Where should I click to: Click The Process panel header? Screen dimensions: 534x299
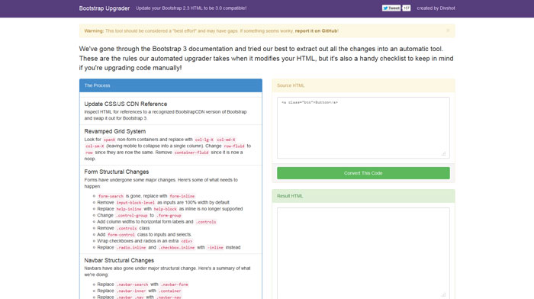(171, 85)
